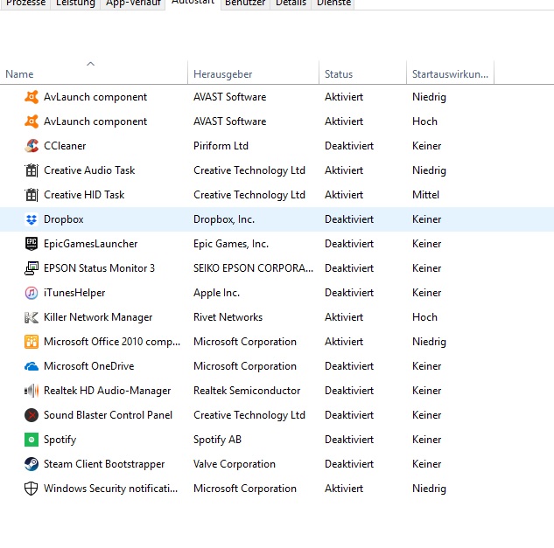
Task: Select the Creative Audio Task name
Action: (89, 170)
